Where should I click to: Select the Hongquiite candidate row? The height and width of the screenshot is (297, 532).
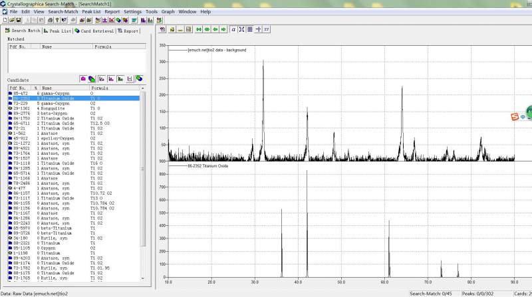coord(53,108)
